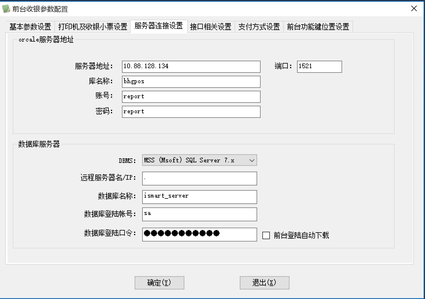The image size is (425, 299).
Task: Click the 库名称 field with bhgpos
Action: coord(191,81)
